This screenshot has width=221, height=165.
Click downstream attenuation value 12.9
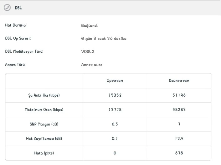point(179,139)
